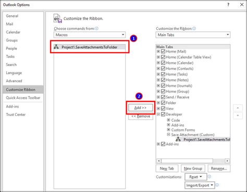247x192 pixels.
Task: Toggle the Folder tab checkbox
Action: (x=163, y=103)
